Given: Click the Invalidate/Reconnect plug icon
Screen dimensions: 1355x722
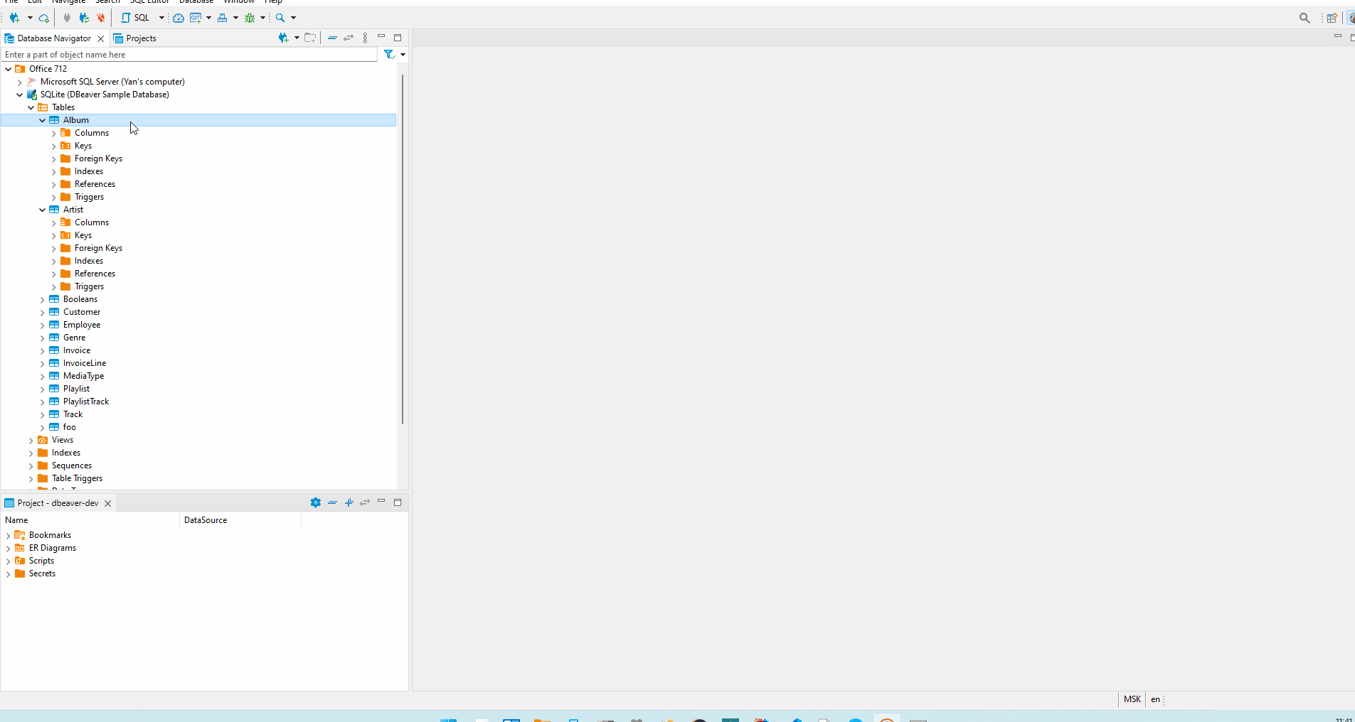Looking at the screenshot, I should coord(84,18).
